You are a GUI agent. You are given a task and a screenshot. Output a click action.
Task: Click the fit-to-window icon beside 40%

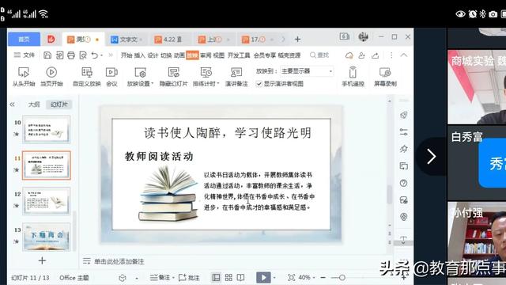click(291, 277)
